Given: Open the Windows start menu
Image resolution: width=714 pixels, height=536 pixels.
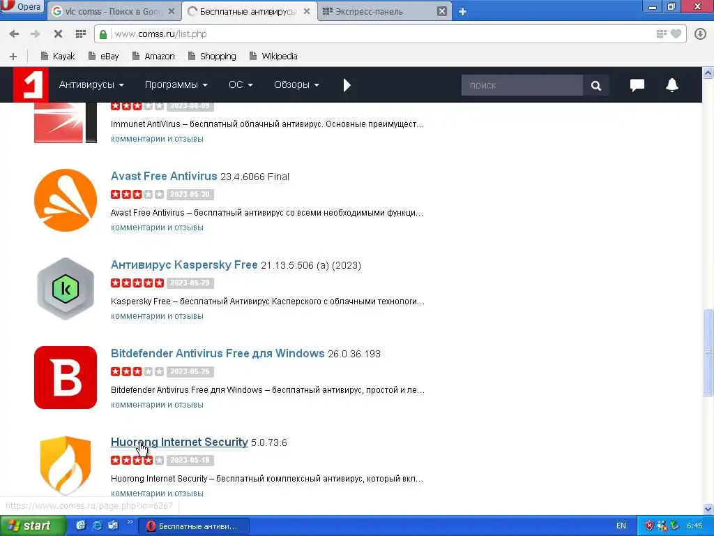Looking at the screenshot, I should (33, 526).
